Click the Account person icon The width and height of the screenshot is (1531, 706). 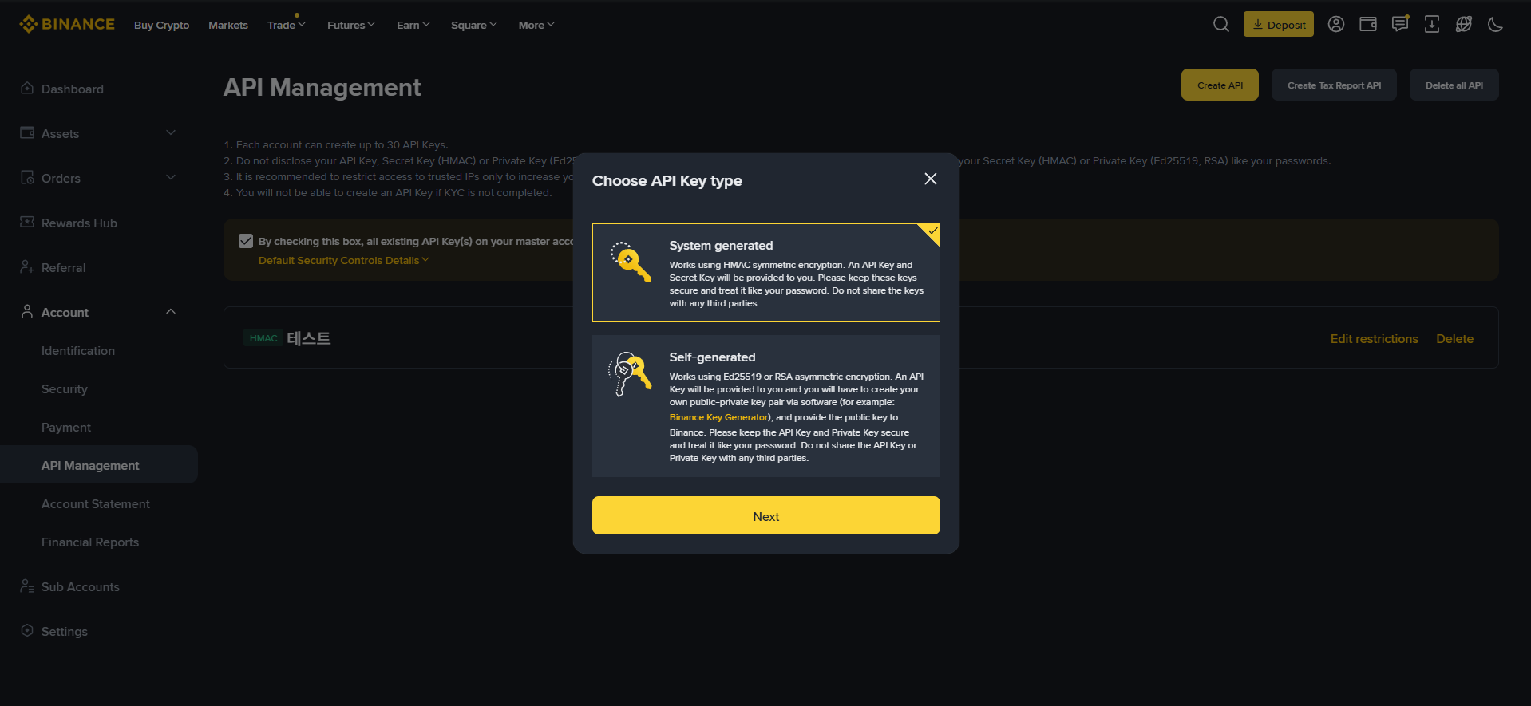(27, 311)
